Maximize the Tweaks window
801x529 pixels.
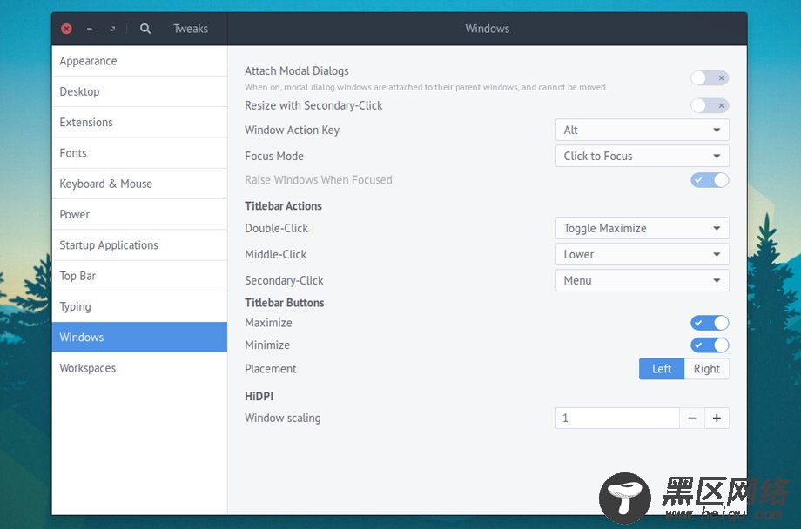coord(111,29)
